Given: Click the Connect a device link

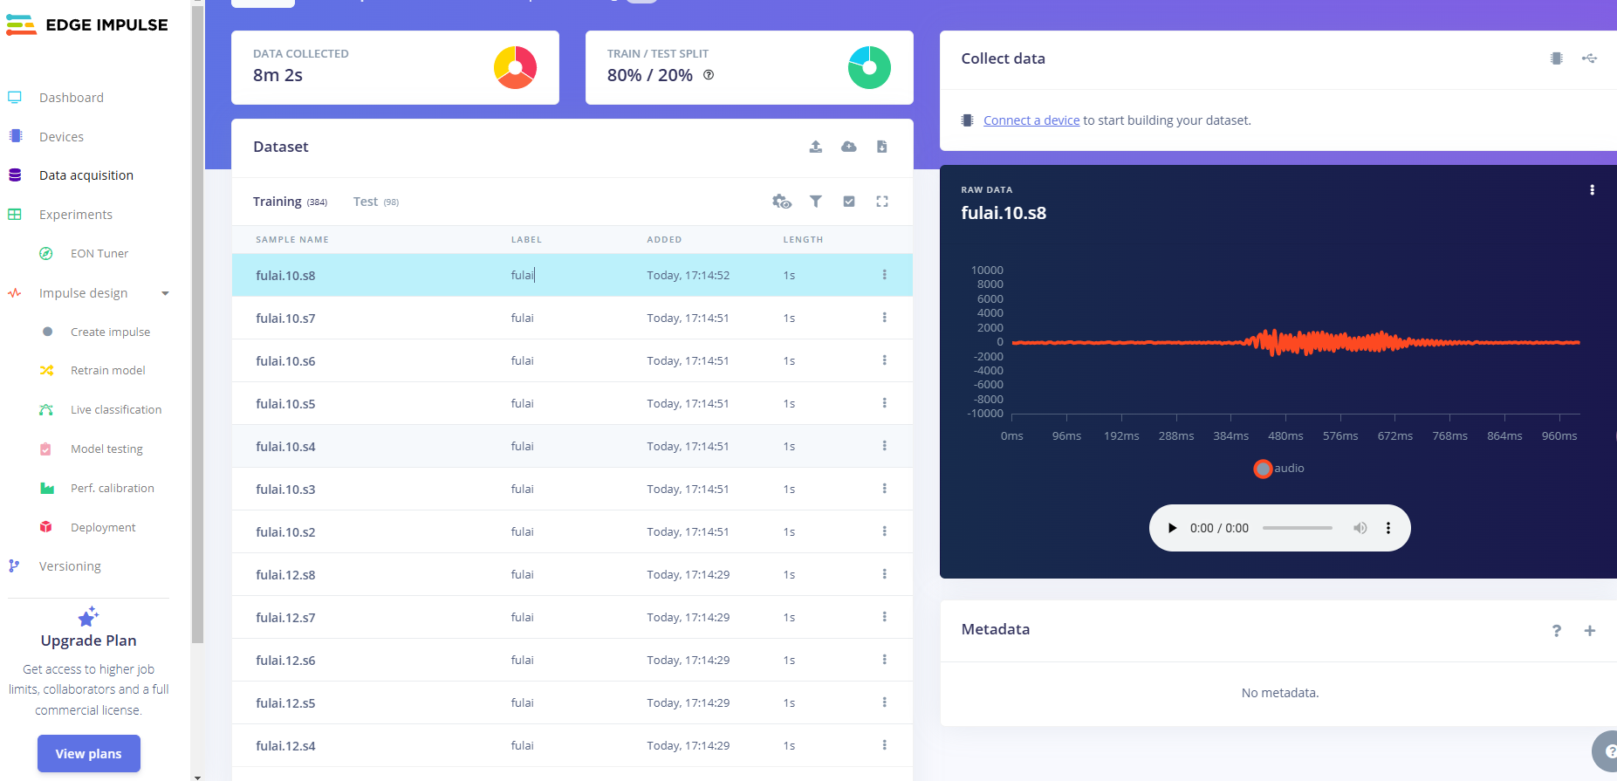Looking at the screenshot, I should [x=1031, y=120].
